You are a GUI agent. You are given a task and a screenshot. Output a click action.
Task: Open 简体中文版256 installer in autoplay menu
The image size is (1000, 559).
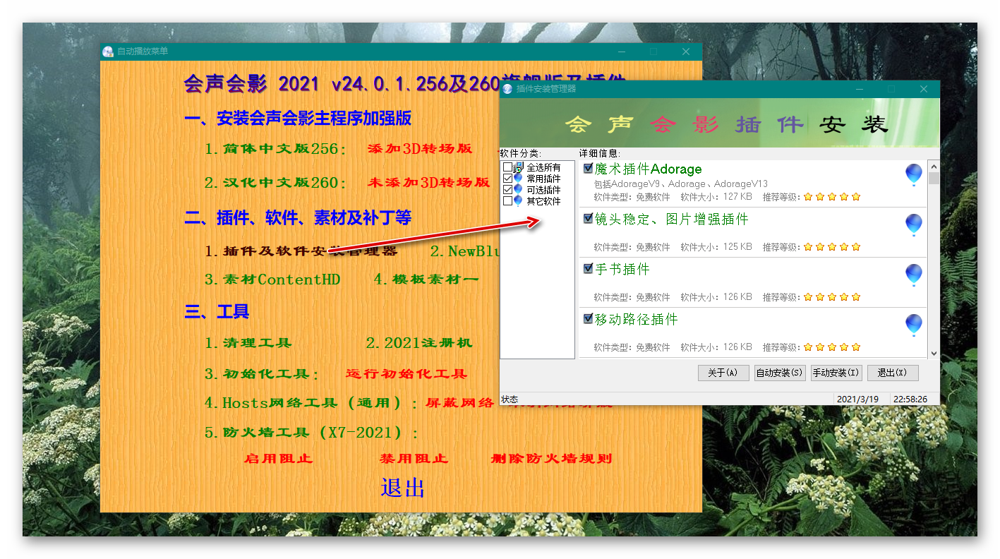click(x=275, y=149)
